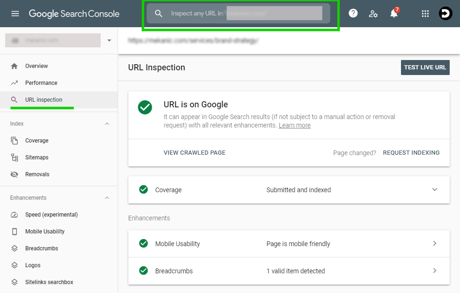
Task: Open the account profile avatar
Action: (445, 14)
